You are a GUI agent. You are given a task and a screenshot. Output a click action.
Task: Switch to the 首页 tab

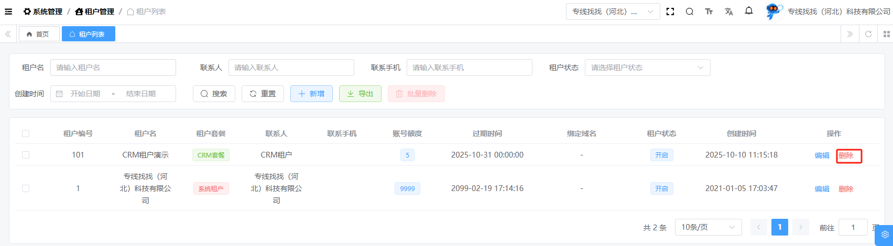point(39,34)
